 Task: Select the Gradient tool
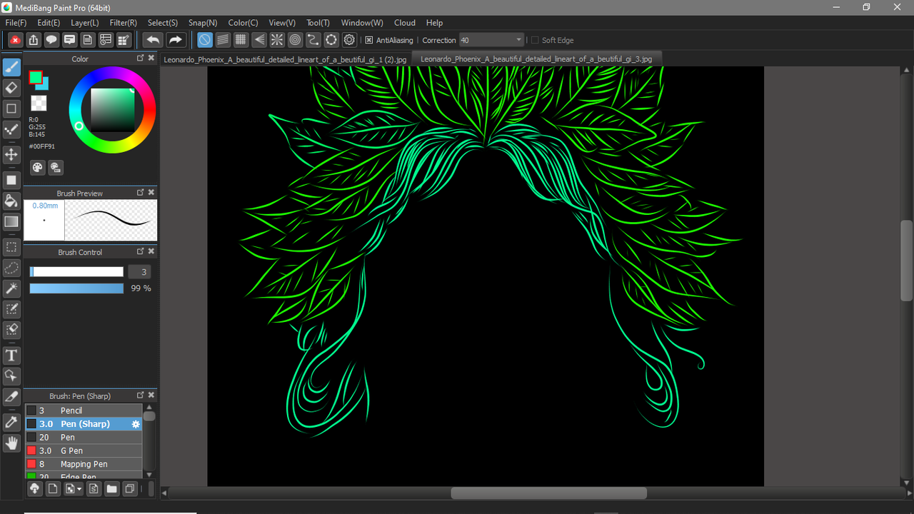tap(11, 221)
